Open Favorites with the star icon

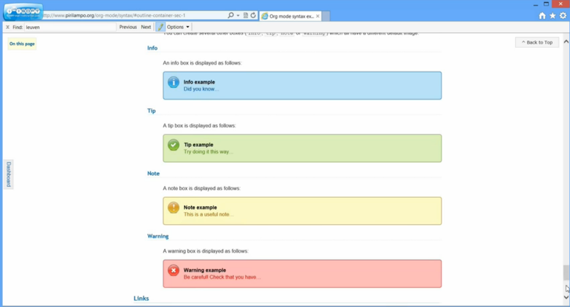pyautogui.click(x=552, y=16)
